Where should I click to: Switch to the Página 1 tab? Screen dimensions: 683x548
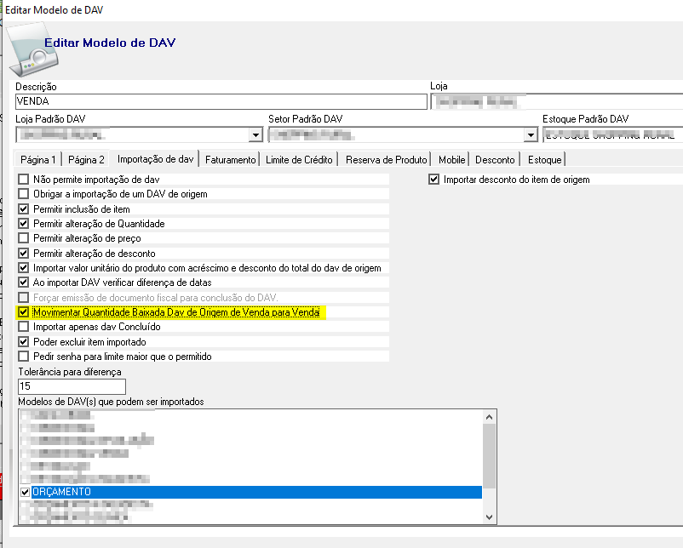click(x=37, y=160)
